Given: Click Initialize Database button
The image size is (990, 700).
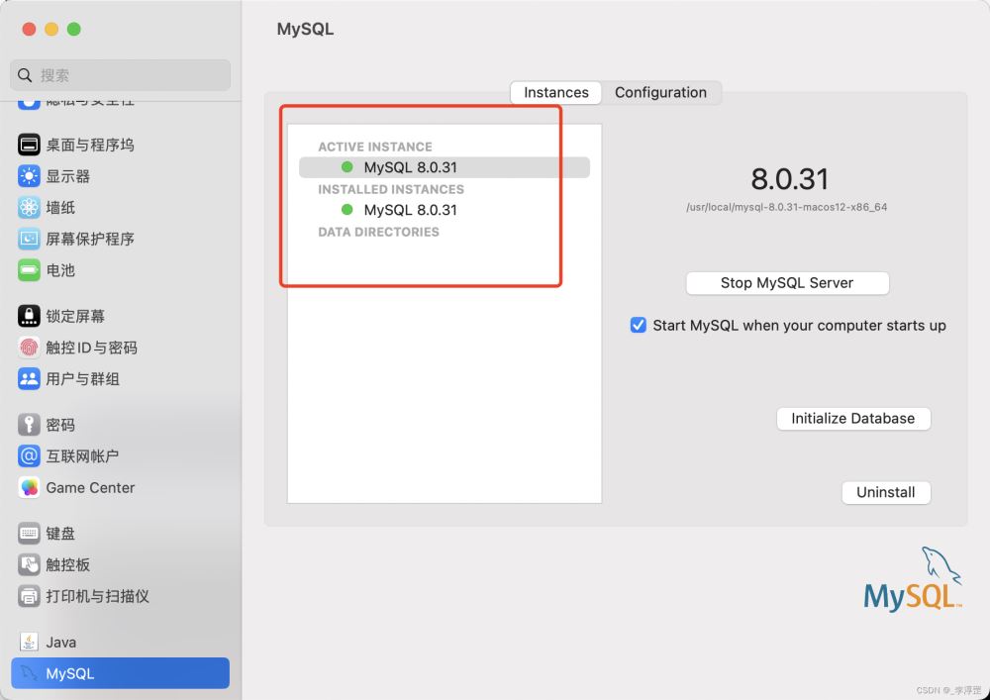Looking at the screenshot, I should 853,419.
